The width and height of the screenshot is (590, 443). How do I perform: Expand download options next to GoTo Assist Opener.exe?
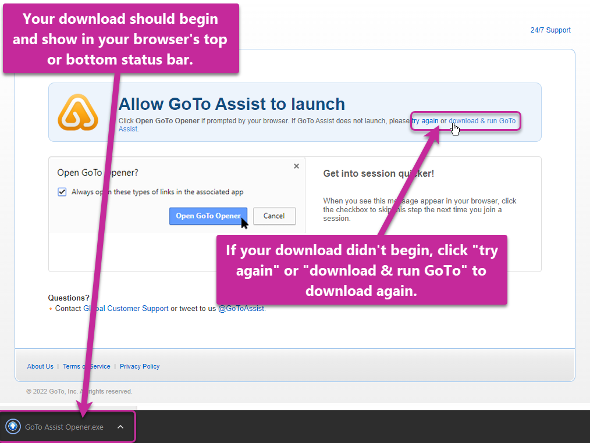[x=120, y=426]
